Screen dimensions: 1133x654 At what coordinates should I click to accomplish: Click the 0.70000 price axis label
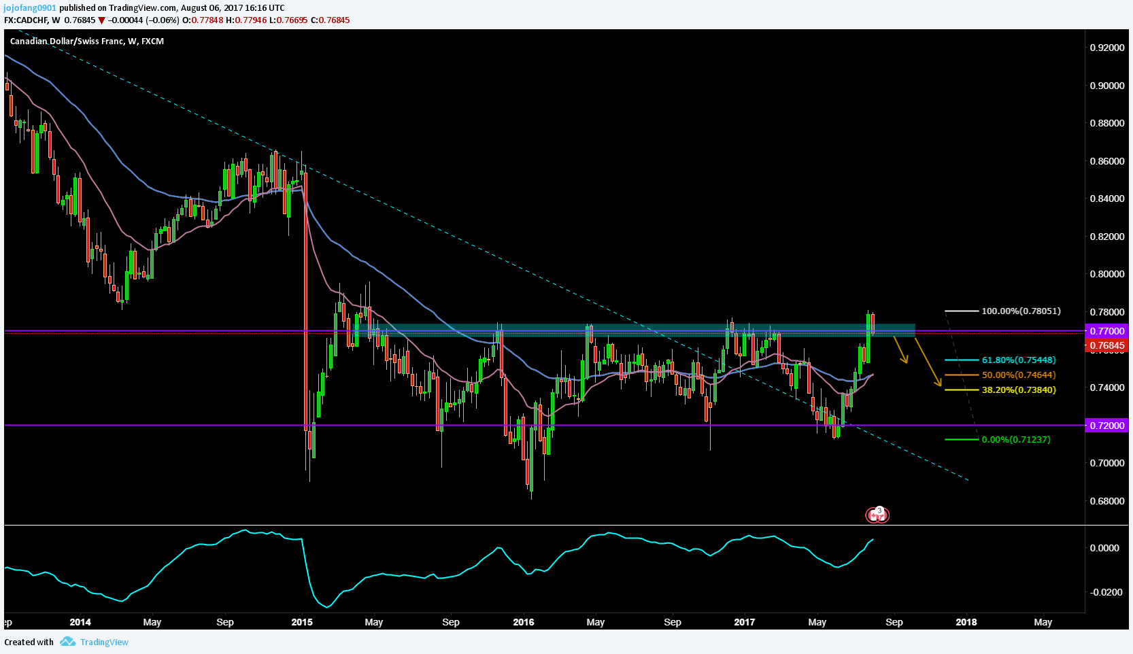(x=1107, y=463)
